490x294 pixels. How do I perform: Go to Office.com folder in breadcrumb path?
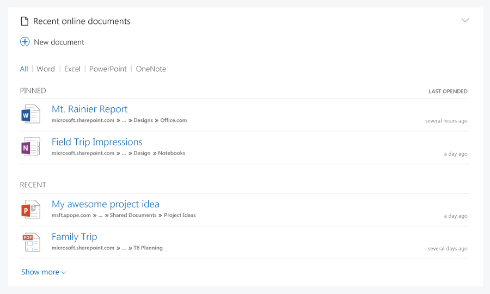tap(174, 120)
